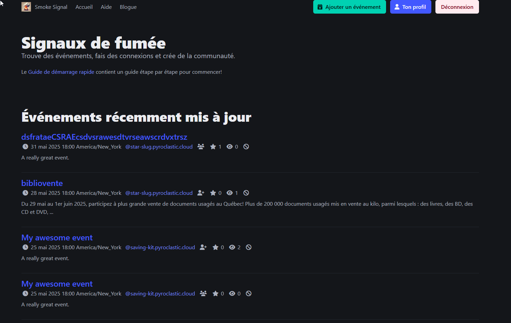The width and height of the screenshot is (511, 323).
Task: Click the Ajouter un événement button
Action: tap(350, 7)
